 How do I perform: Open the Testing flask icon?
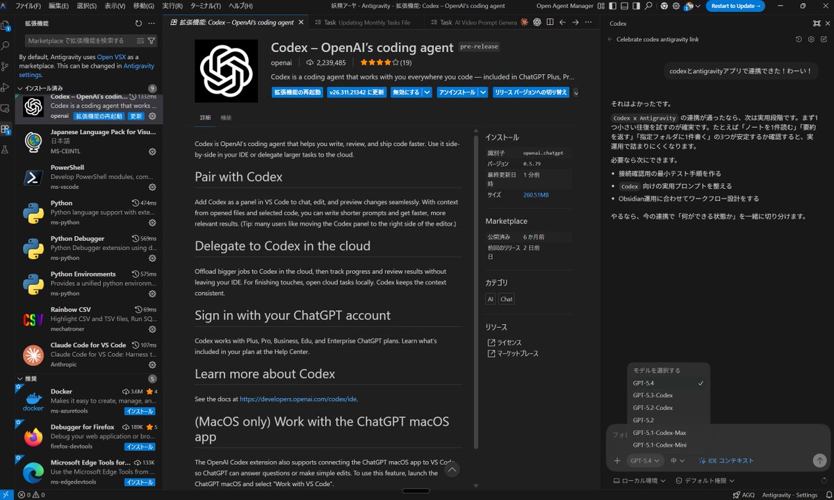pos(6,149)
